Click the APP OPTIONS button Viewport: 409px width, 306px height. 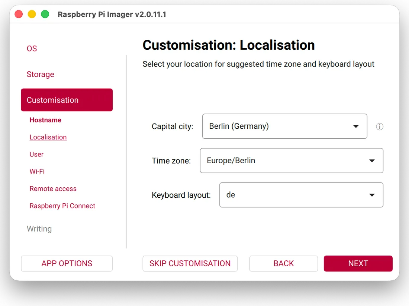[x=67, y=264]
